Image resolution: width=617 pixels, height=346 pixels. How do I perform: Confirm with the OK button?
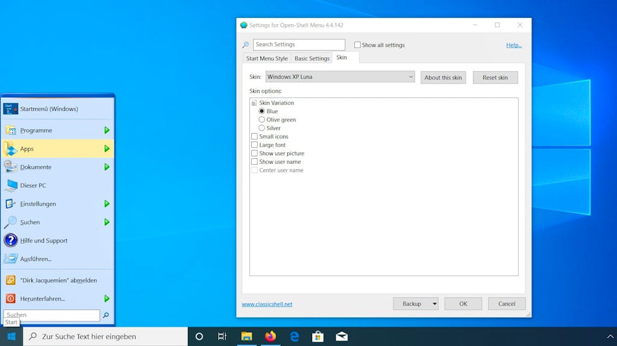(463, 303)
